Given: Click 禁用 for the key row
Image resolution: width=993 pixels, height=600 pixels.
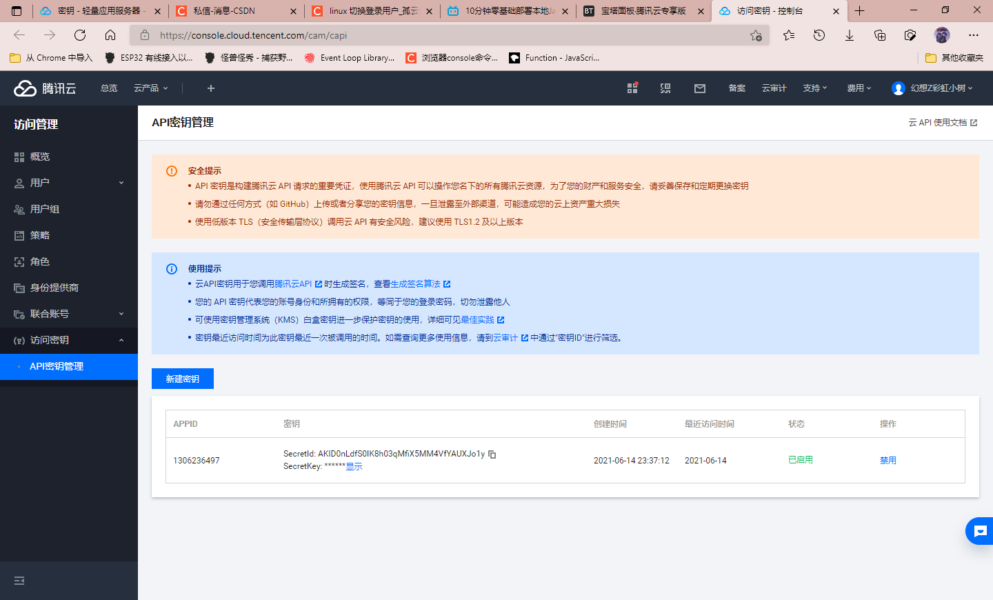Looking at the screenshot, I should [x=888, y=461].
